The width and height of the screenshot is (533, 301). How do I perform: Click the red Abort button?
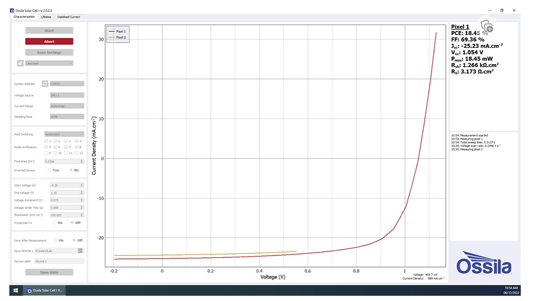coord(50,41)
